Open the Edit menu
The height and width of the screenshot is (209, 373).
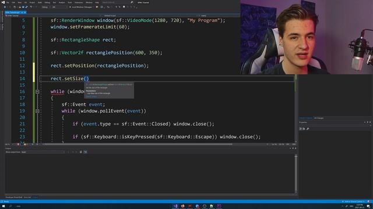point(13,2)
